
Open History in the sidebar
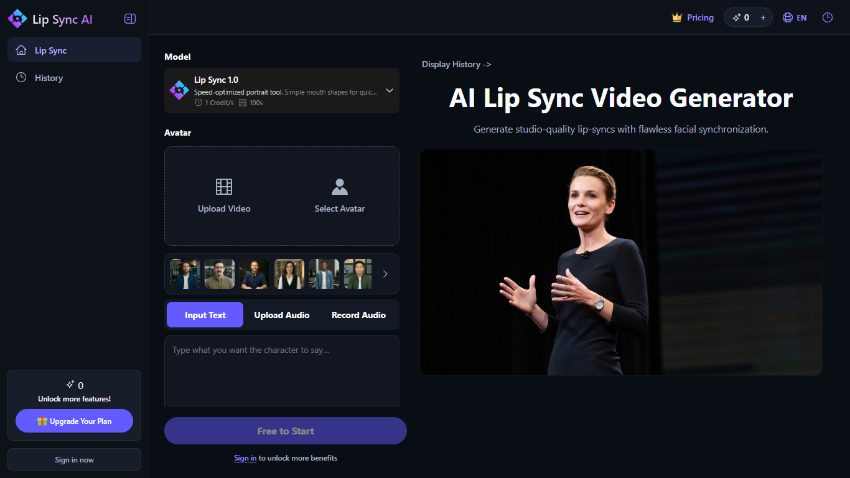pyautogui.click(x=74, y=78)
